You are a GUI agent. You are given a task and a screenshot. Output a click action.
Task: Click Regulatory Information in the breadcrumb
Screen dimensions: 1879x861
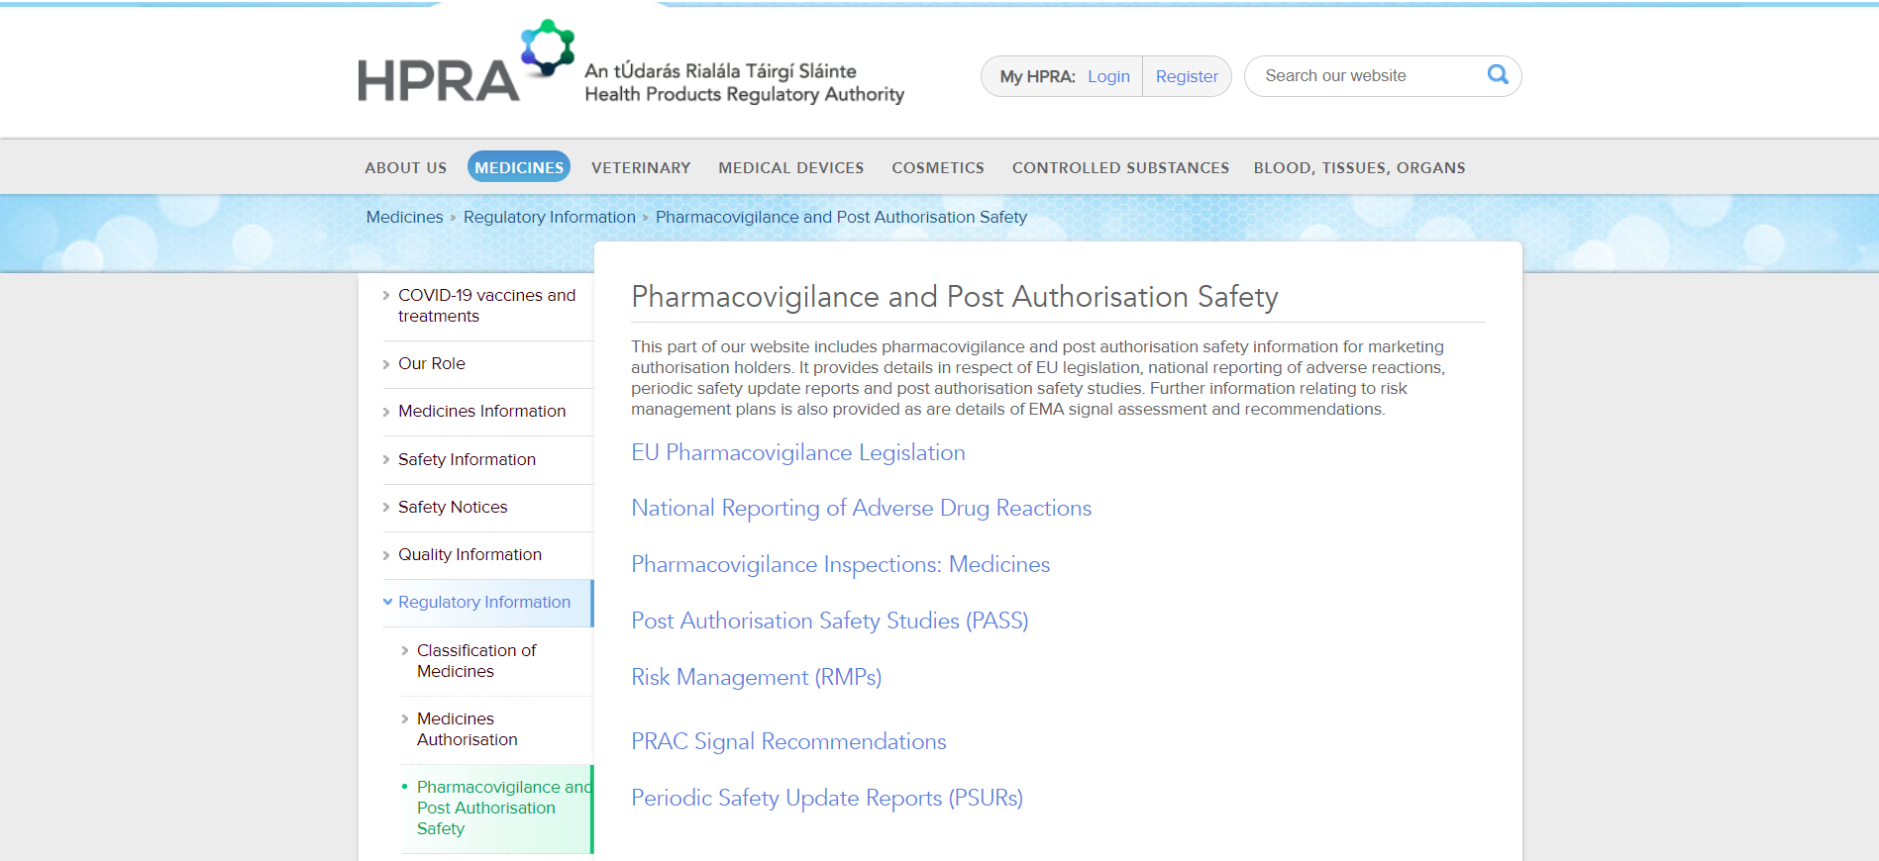tap(549, 217)
